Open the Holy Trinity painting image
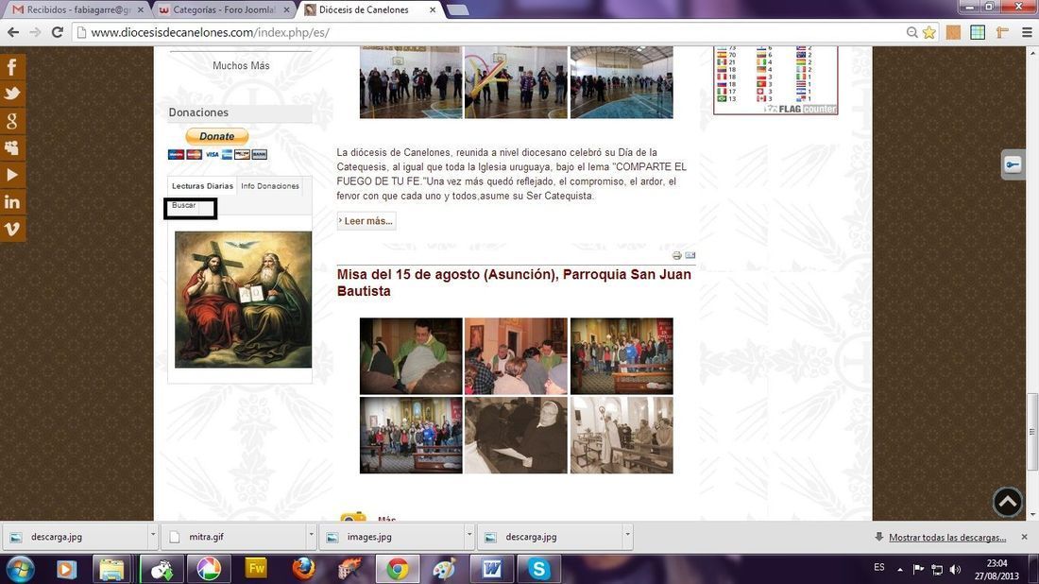Image resolution: width=1039 pixels, height=584 pixels. pos(243,300)
